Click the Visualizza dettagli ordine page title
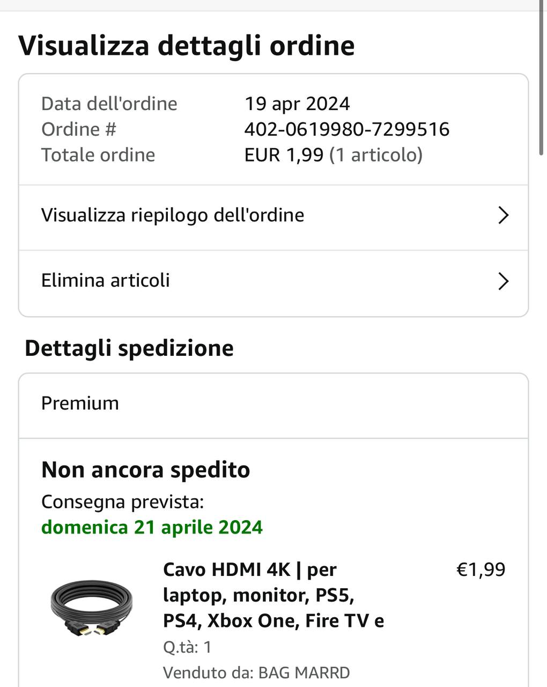 click(x=186, y=45)
